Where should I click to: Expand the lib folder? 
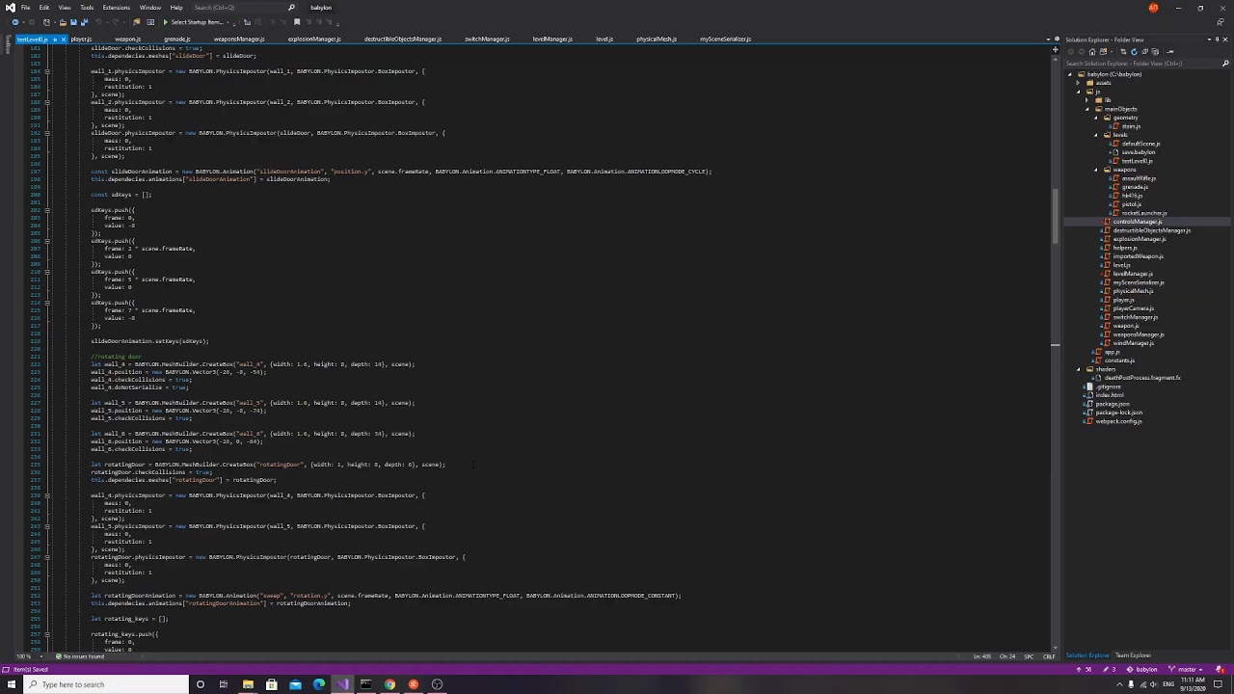click(x=1088, y=100)
